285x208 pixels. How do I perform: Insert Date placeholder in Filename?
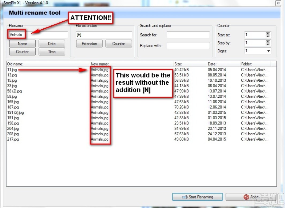pyautogui.click(x=52, y=44)
